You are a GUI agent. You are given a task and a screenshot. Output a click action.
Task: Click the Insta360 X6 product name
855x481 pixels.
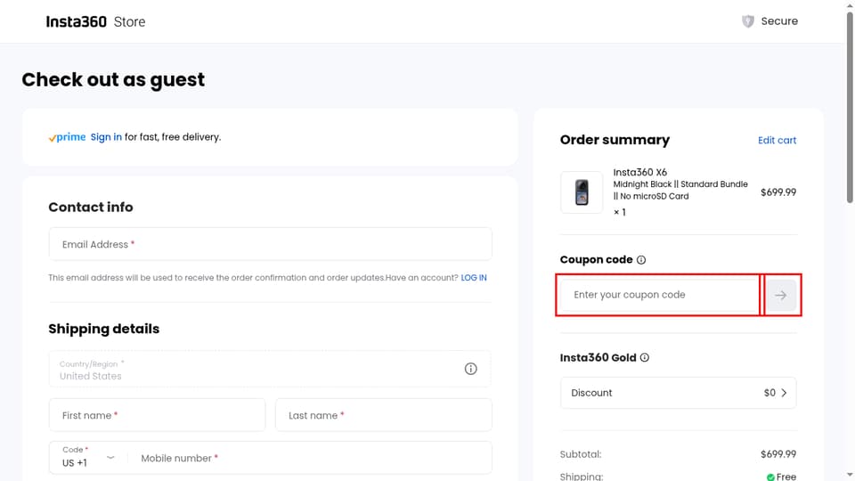[640, 172]
